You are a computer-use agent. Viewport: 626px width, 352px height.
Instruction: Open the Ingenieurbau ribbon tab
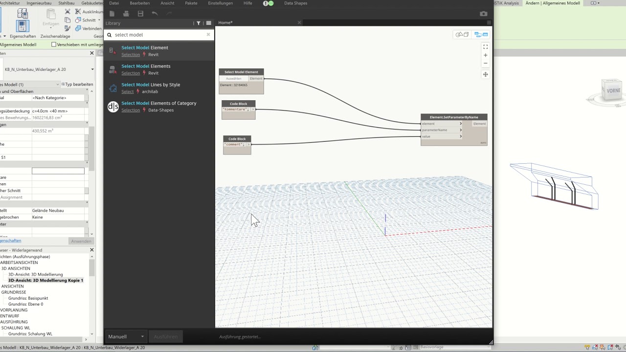[39, 3]
